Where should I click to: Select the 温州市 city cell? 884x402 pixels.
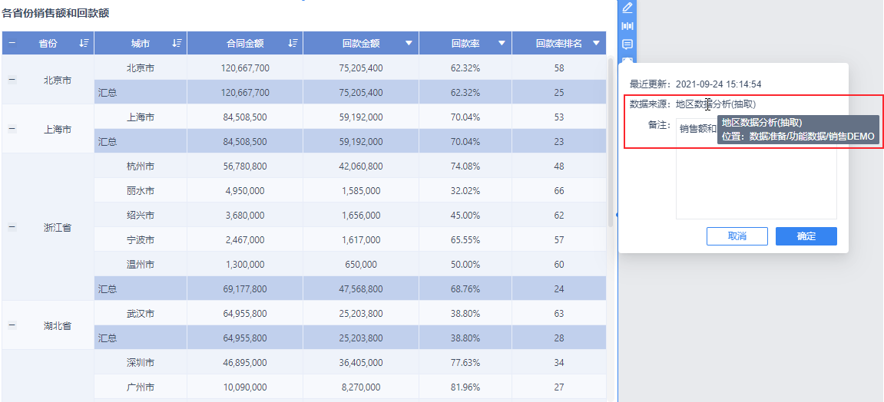tap(141, 264)
